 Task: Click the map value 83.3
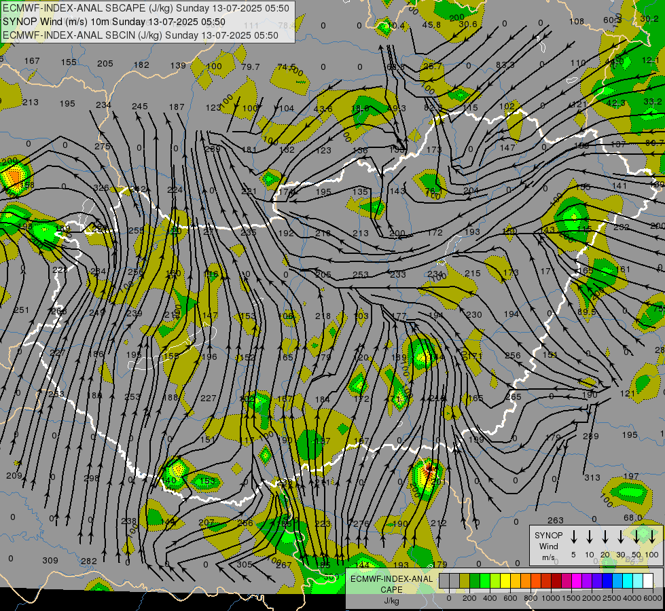[x=505, y=64]
